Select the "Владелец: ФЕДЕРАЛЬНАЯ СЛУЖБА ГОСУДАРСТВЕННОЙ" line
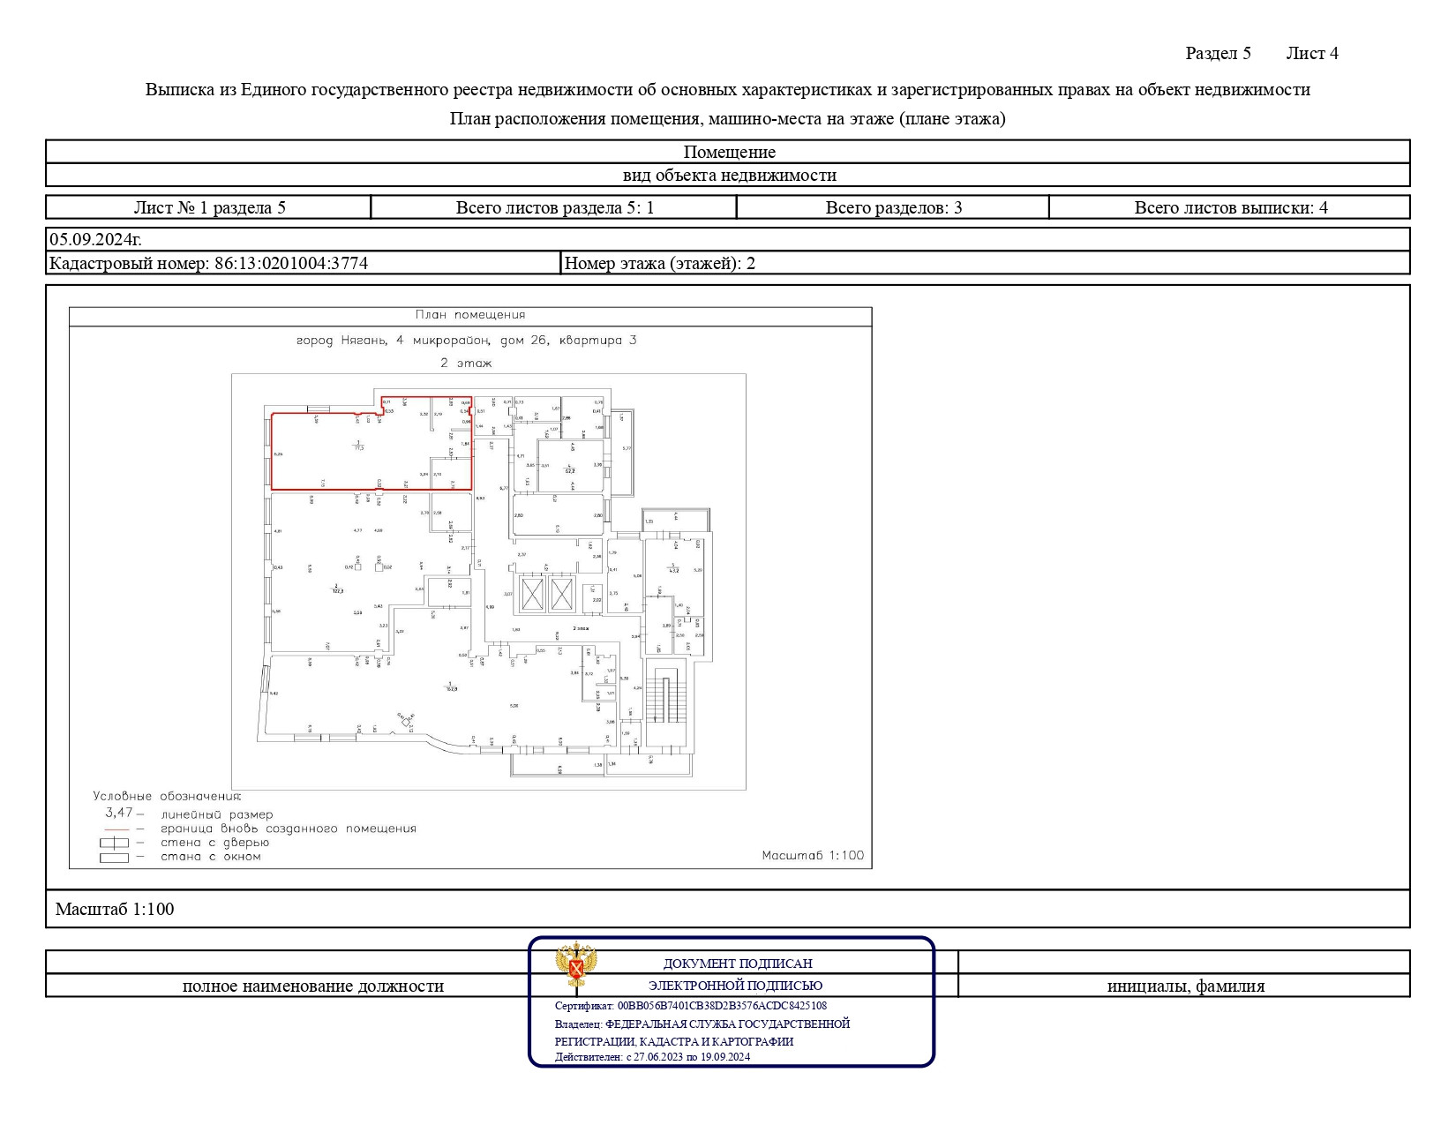The height and width of the screenshot is (1125, 1456). 702,1024
